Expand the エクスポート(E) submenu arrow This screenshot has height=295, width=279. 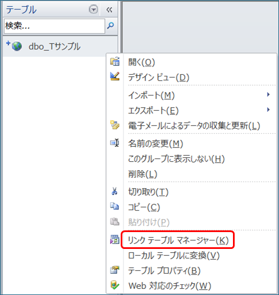click(x=268, y=110)
